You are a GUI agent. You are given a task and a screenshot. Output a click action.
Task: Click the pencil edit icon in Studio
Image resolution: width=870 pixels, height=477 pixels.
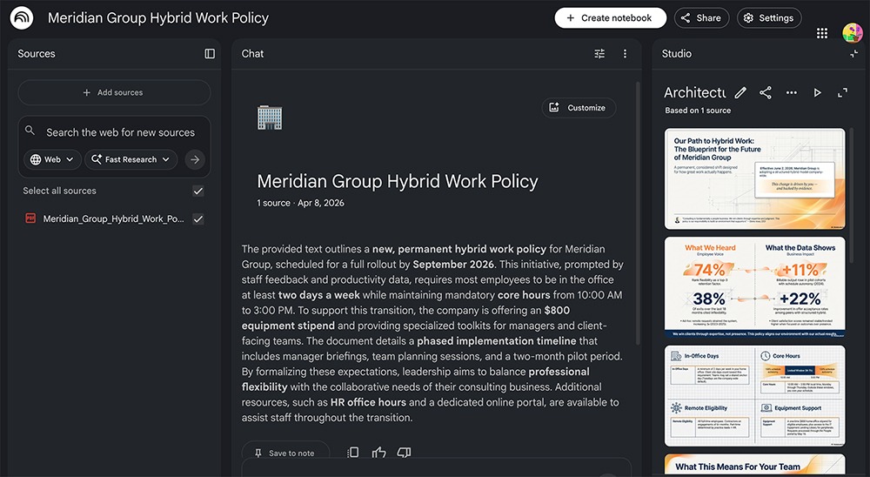click(740, 92)
